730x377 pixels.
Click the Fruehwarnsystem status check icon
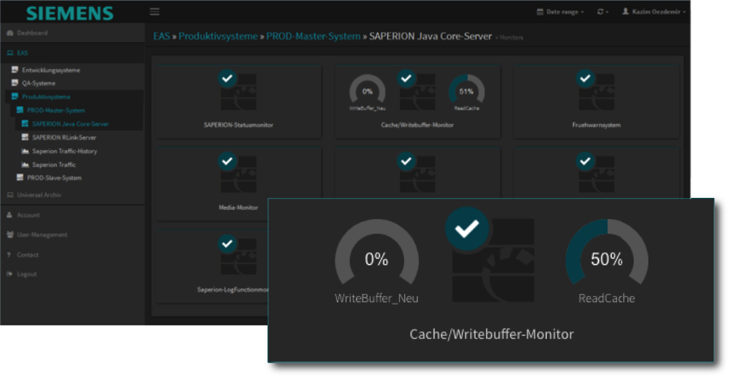tap(585, 78)
